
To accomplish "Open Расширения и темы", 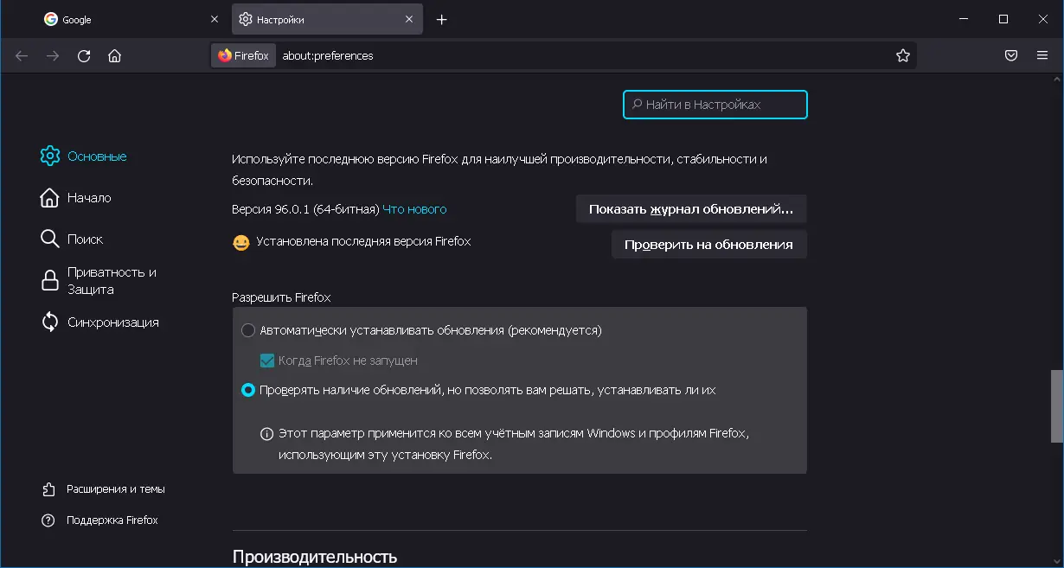I will tap(49, 488).
